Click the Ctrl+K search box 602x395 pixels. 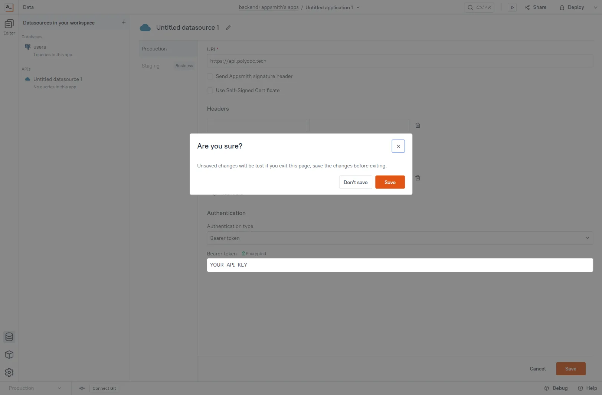[479, 7]
